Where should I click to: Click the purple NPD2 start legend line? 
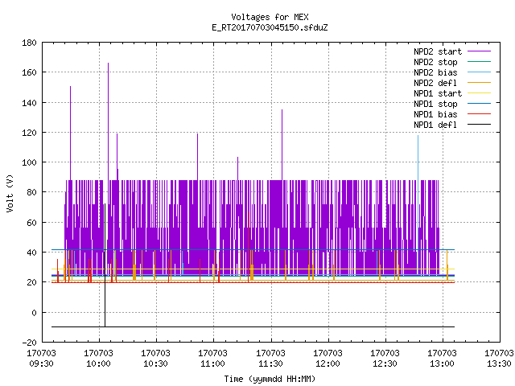pyautogui.click(x=479, y=51)
